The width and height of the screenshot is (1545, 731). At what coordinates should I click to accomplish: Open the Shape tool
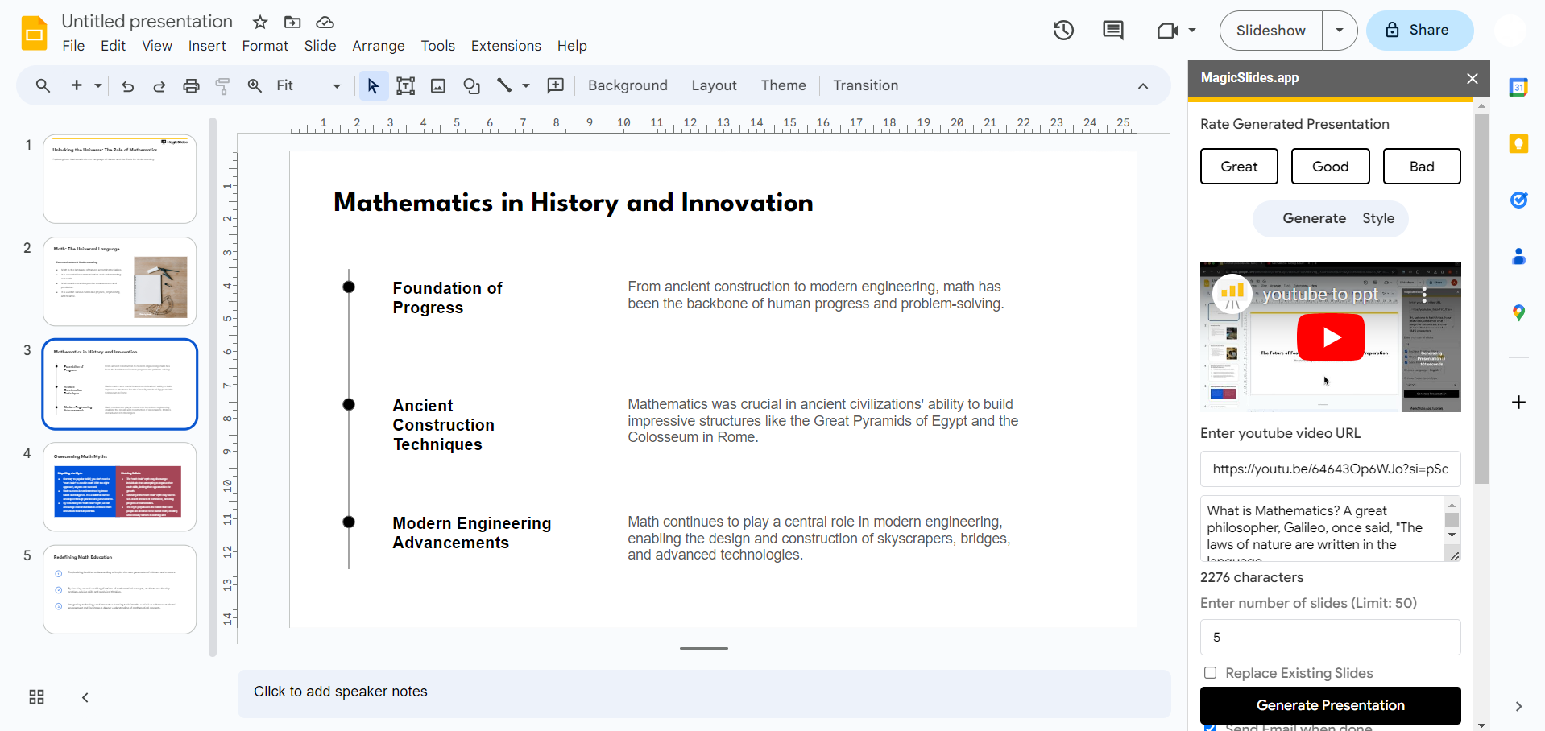(471, 86)
